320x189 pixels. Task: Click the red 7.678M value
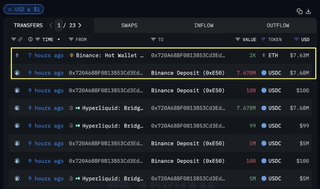pyautogui.click(x=246, y=73)
